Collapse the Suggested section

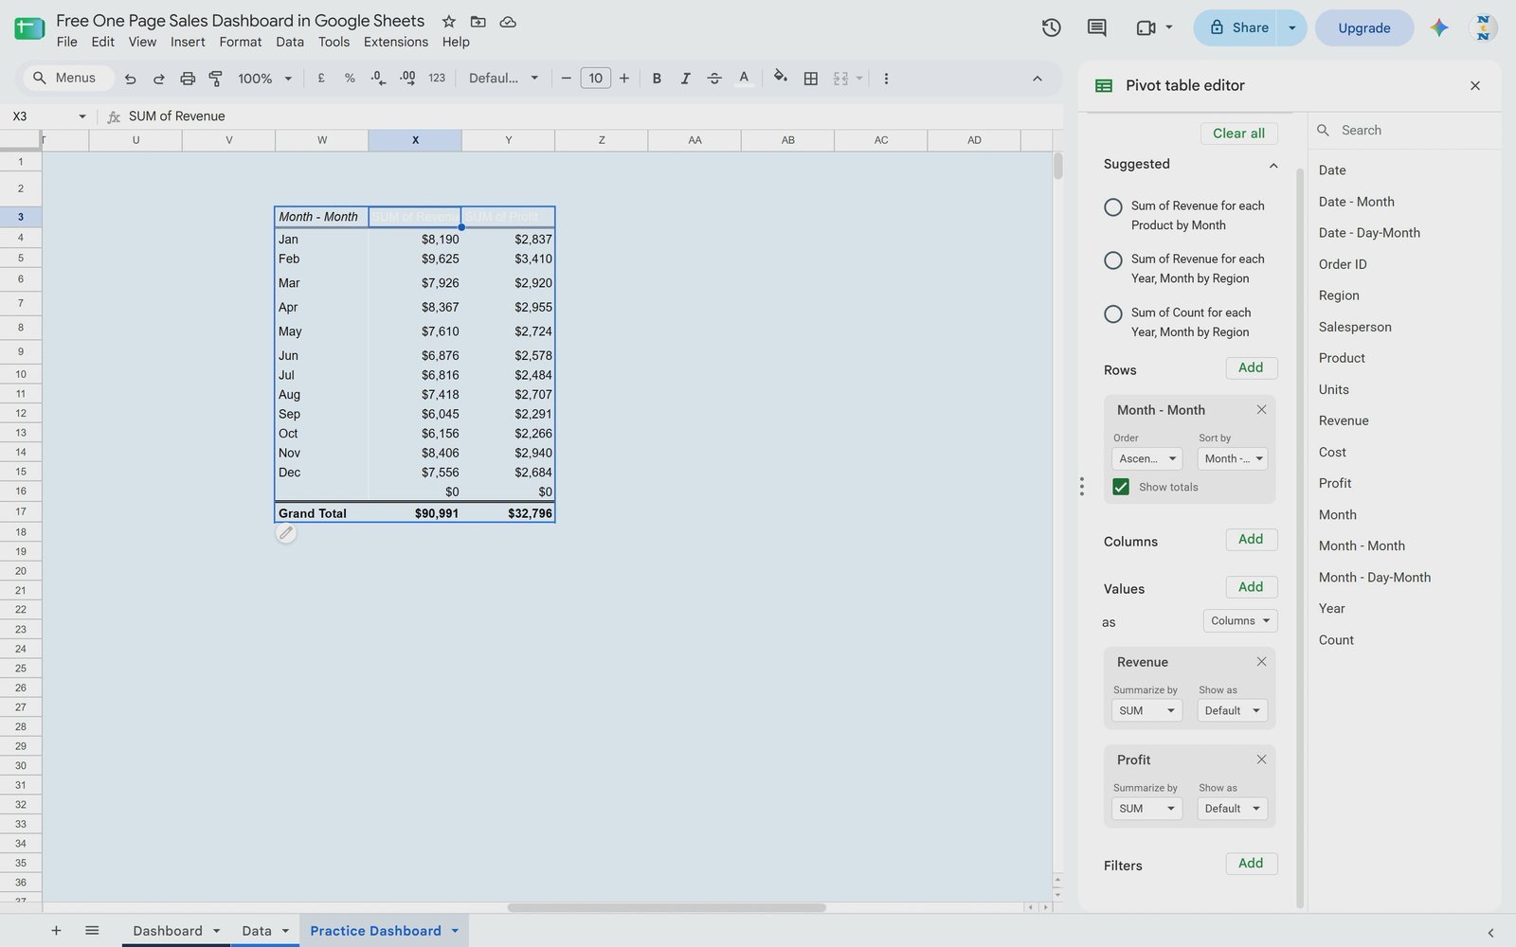[x=1273, y=165]
